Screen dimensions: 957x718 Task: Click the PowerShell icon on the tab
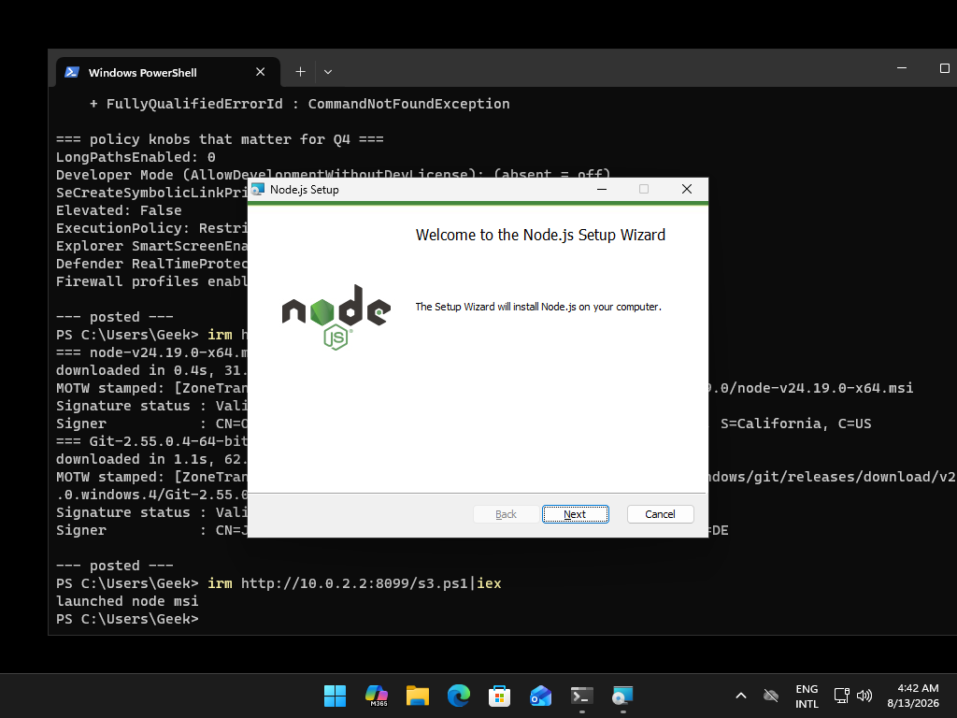click(72, 72)
